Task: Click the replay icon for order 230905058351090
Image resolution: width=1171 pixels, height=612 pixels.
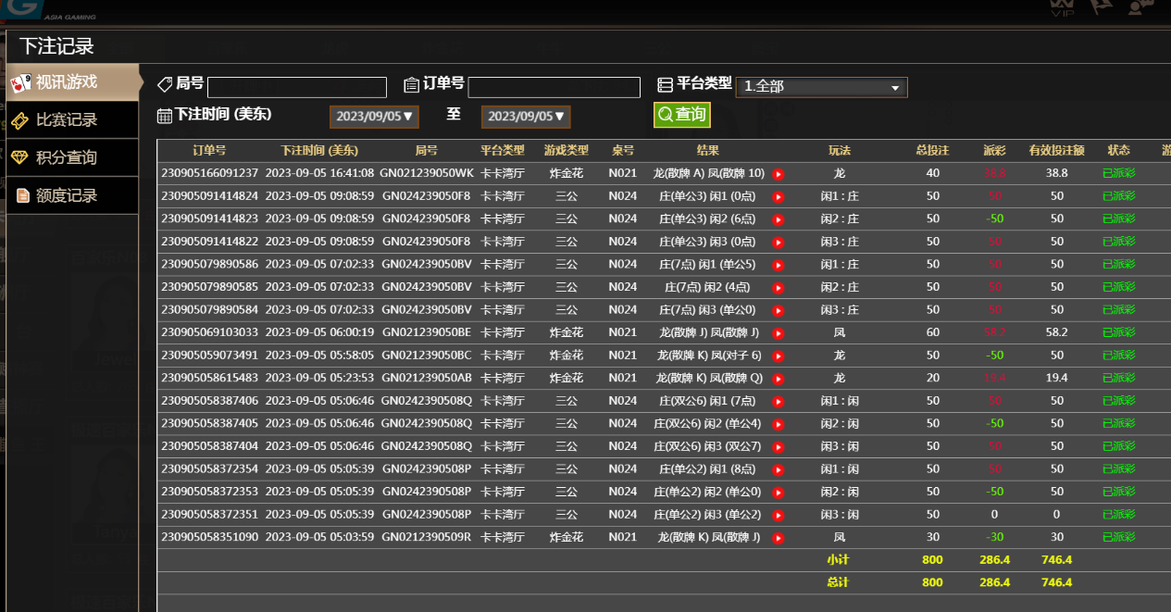Action: (779, 538)
